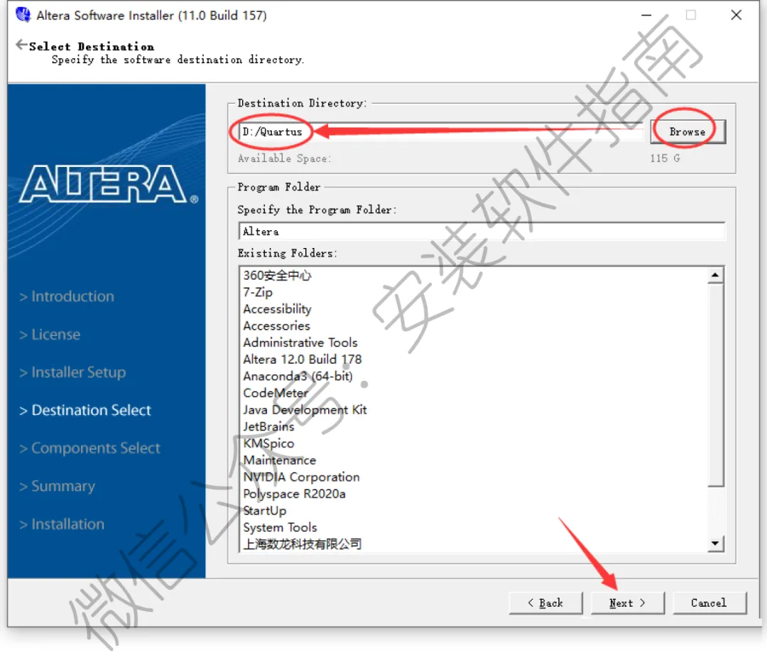The image size is (767, 663).
Task: Click the Installation step in sidebar
Action: click(62, 524)
